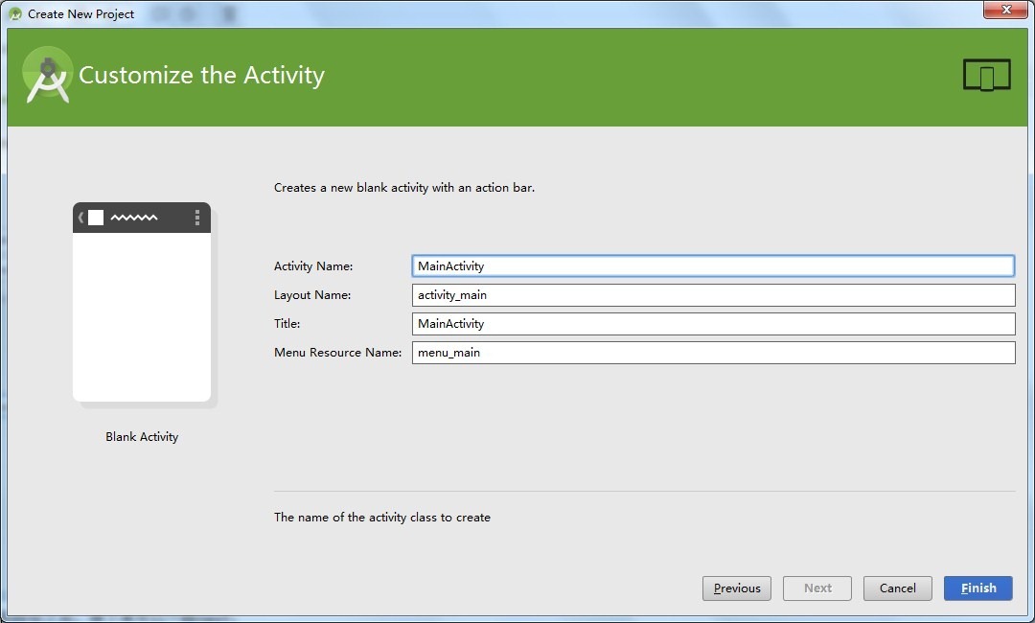Click into the Layout Name field

click(x=712, y=295)
